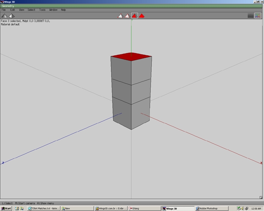Open the Window menu
Viewport: 264px width, 211px height.
53,10
